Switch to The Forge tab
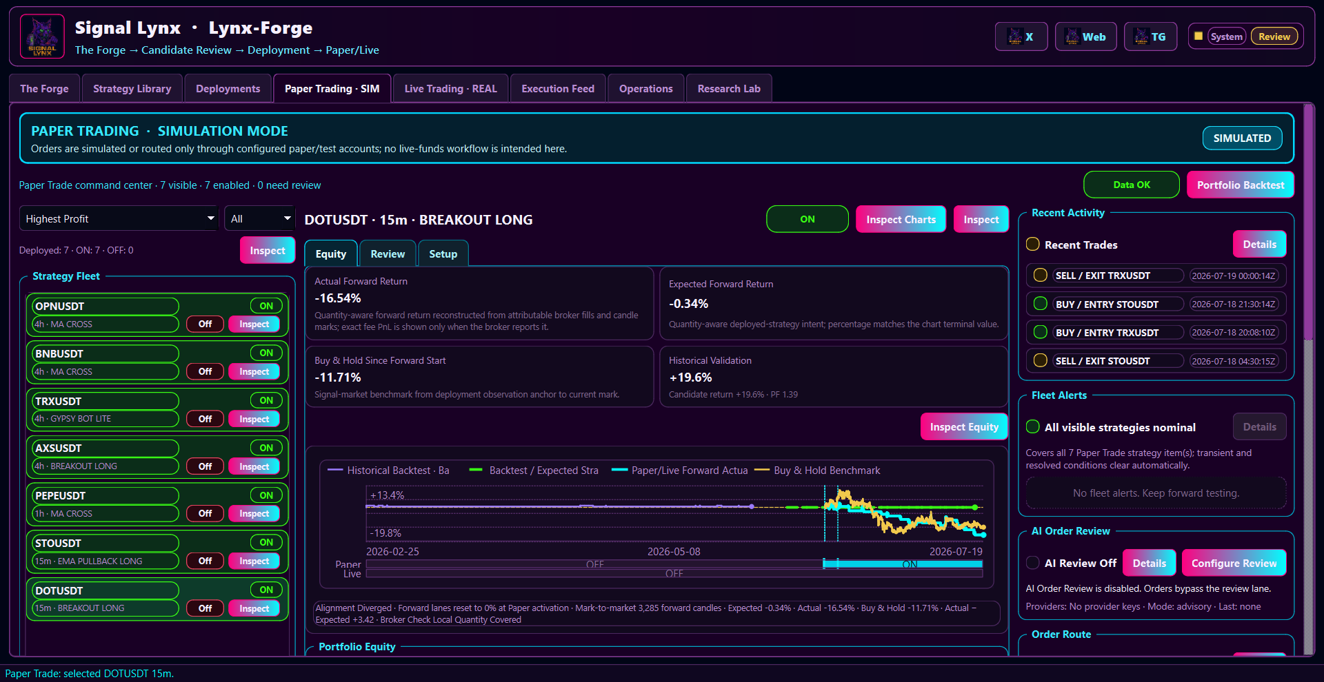The height and width of the screenshot is (682, 1324). pyautogui.click(x=44, y=88)
